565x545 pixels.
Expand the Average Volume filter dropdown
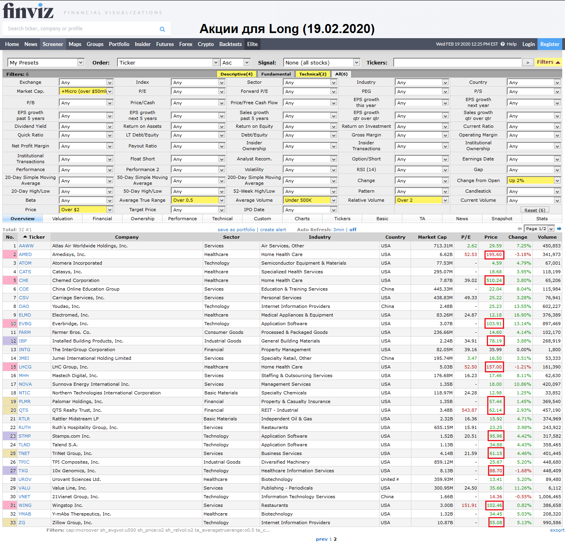pos(310,200)
